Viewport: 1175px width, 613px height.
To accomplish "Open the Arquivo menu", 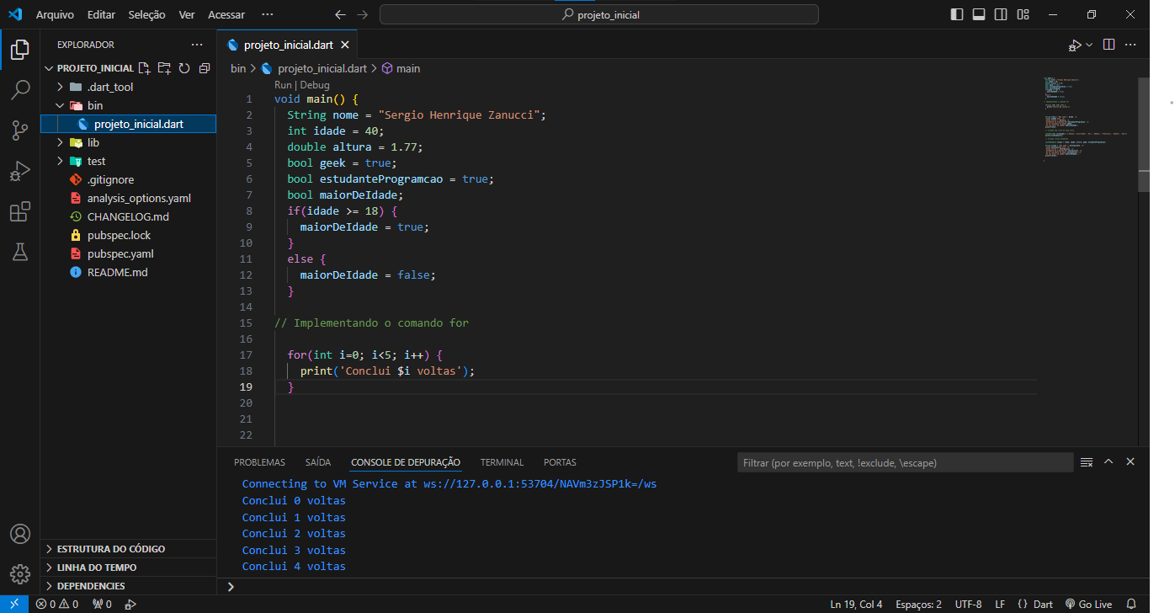I will (x=55, y=14).
